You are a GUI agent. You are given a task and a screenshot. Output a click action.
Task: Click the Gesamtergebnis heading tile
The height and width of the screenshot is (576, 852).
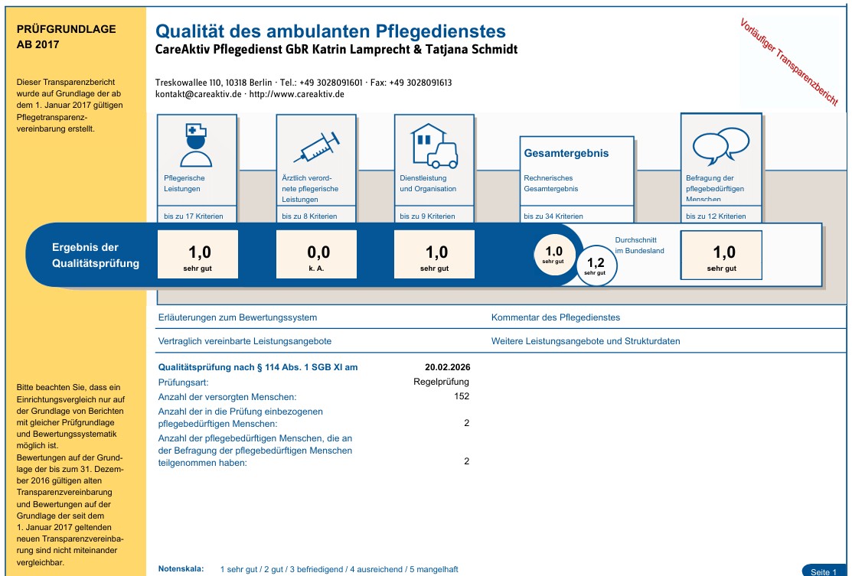click(x=566, y=153)
